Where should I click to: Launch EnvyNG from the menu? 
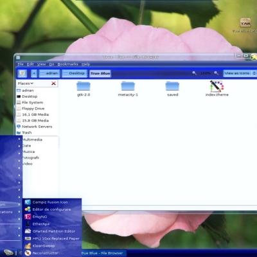click(52, 217)
